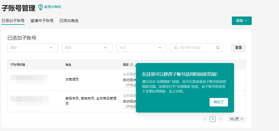Viewport: 279px width, 131px height.
Task: Expand the 状态 filter dropdown
Action: (x=141, y=48)
